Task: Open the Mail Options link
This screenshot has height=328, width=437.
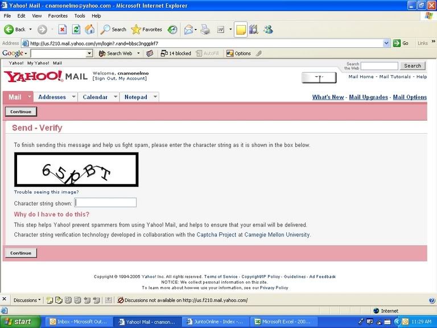Action: [x=410, y=97]
